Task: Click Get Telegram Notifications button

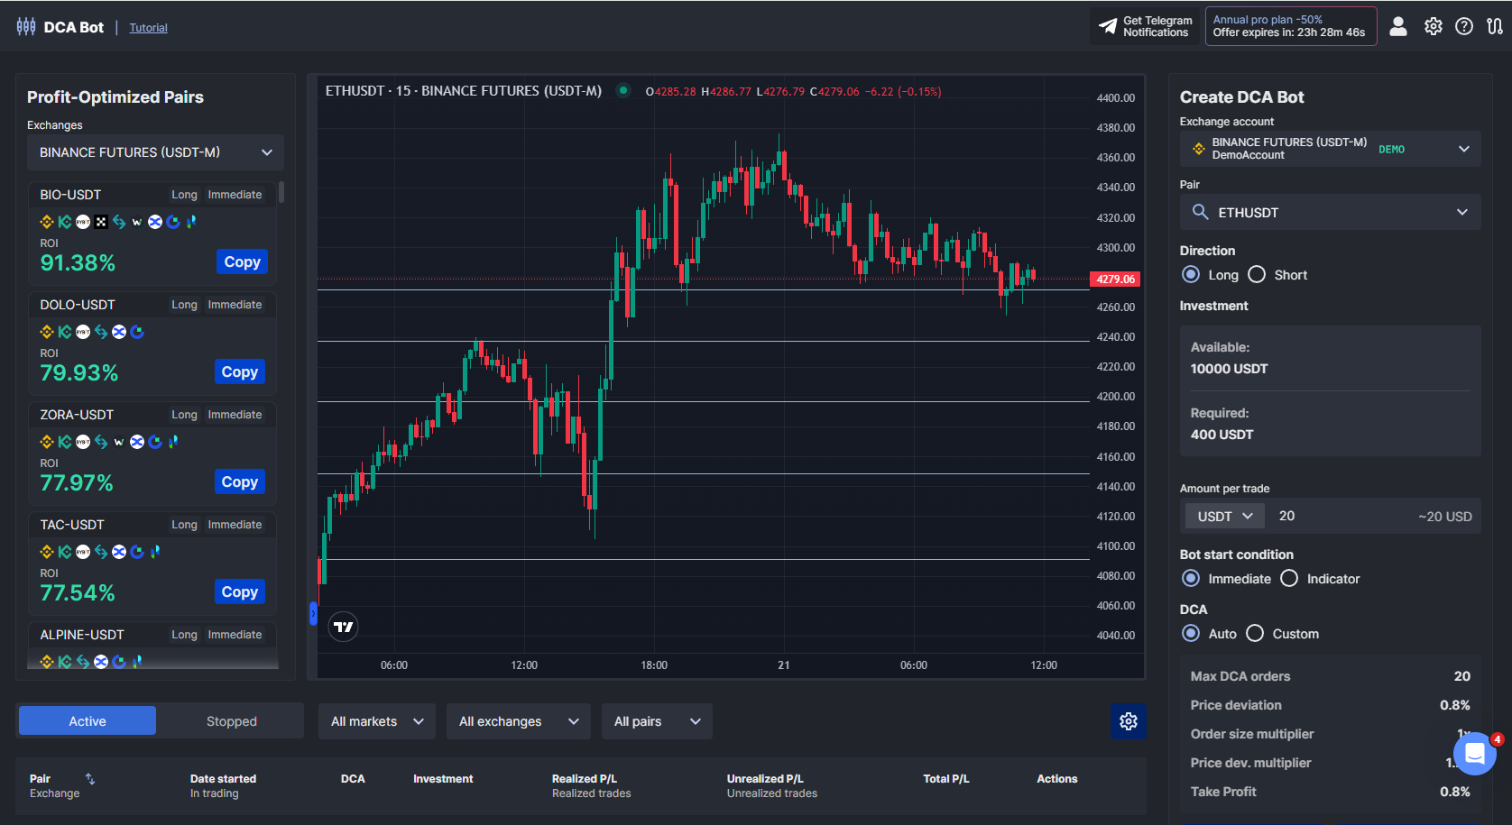Action: click(1146, 26)
